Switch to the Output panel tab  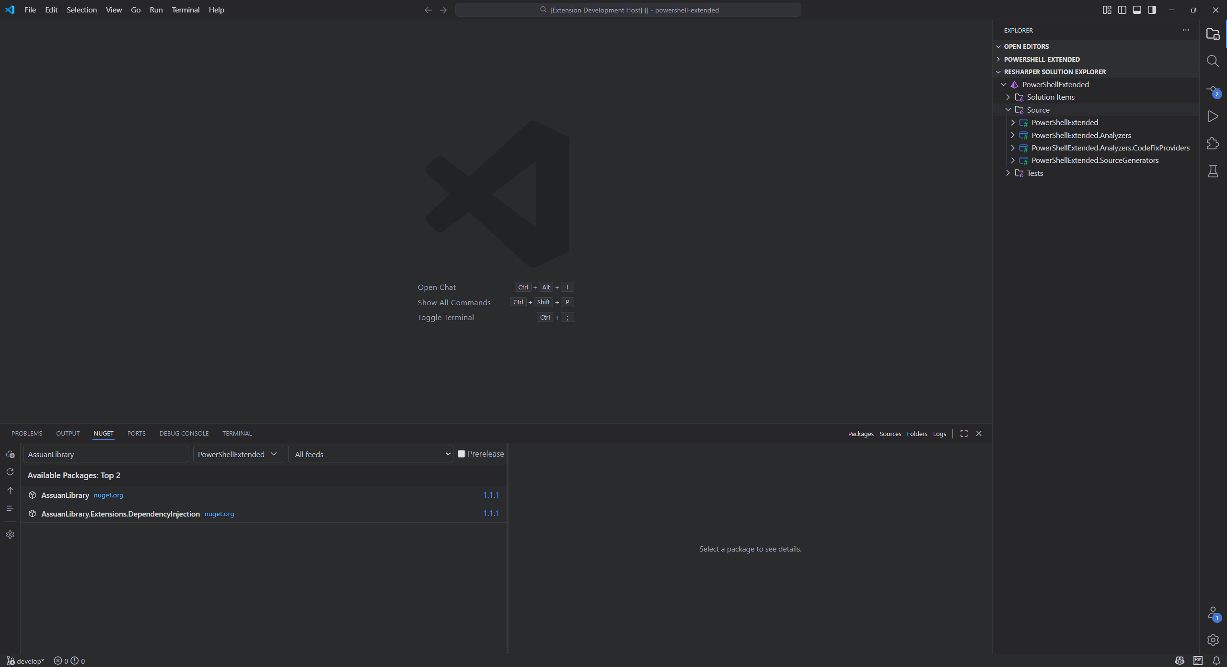click(x=68, y=434)
